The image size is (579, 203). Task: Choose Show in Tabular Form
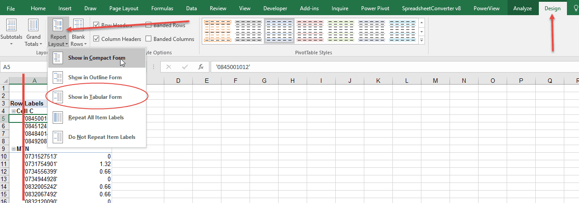pyautogui.click(x=97, y=97)
